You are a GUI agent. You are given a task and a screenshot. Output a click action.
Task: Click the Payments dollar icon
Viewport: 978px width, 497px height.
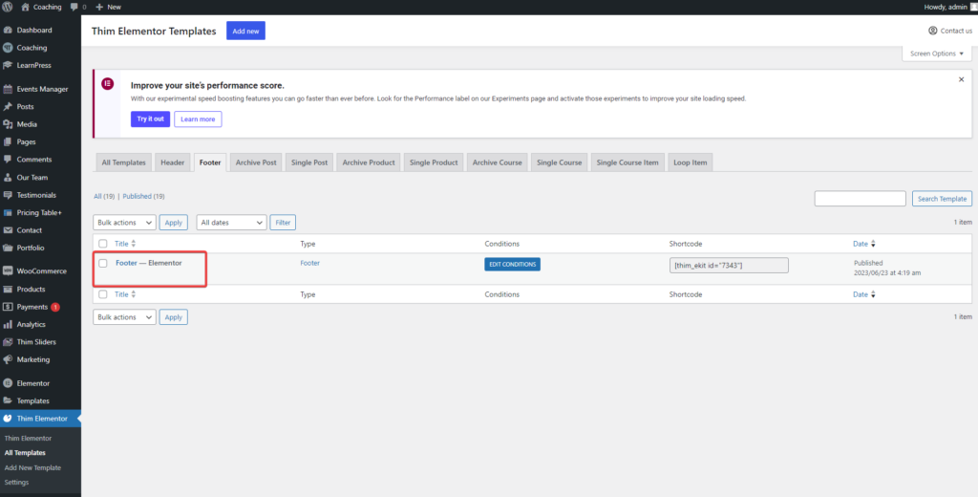8,307
